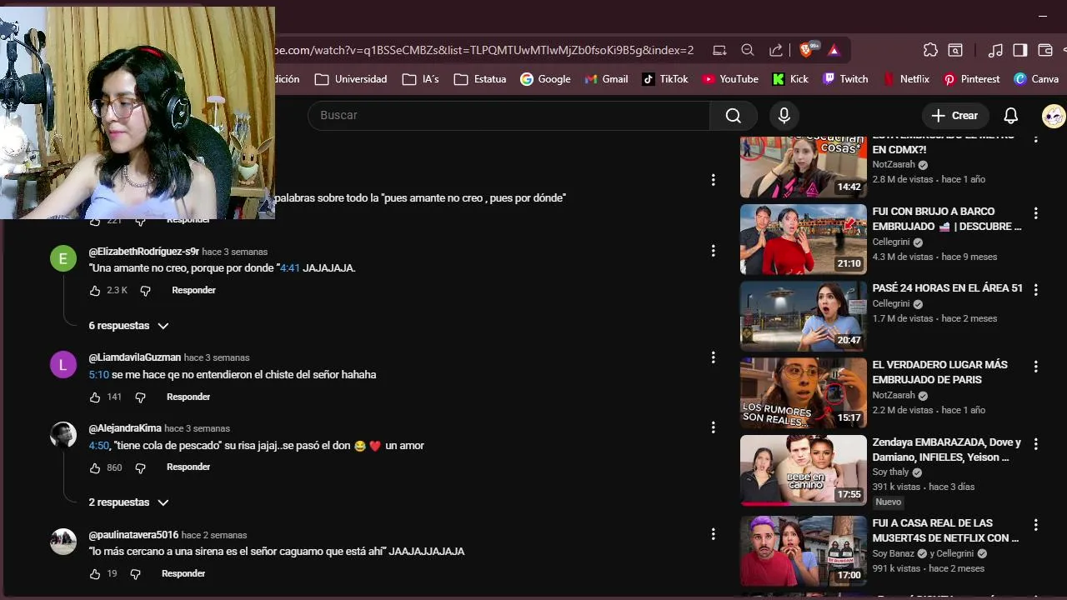Jump to timestamp 5:10 link

click(x=99, y=375)
